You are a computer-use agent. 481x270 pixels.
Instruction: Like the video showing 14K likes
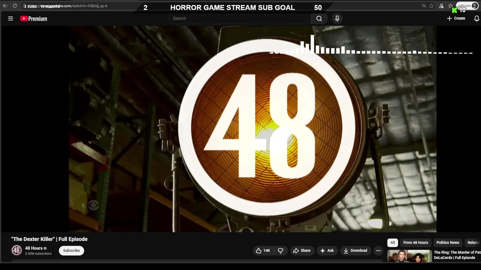click(263, 250)
